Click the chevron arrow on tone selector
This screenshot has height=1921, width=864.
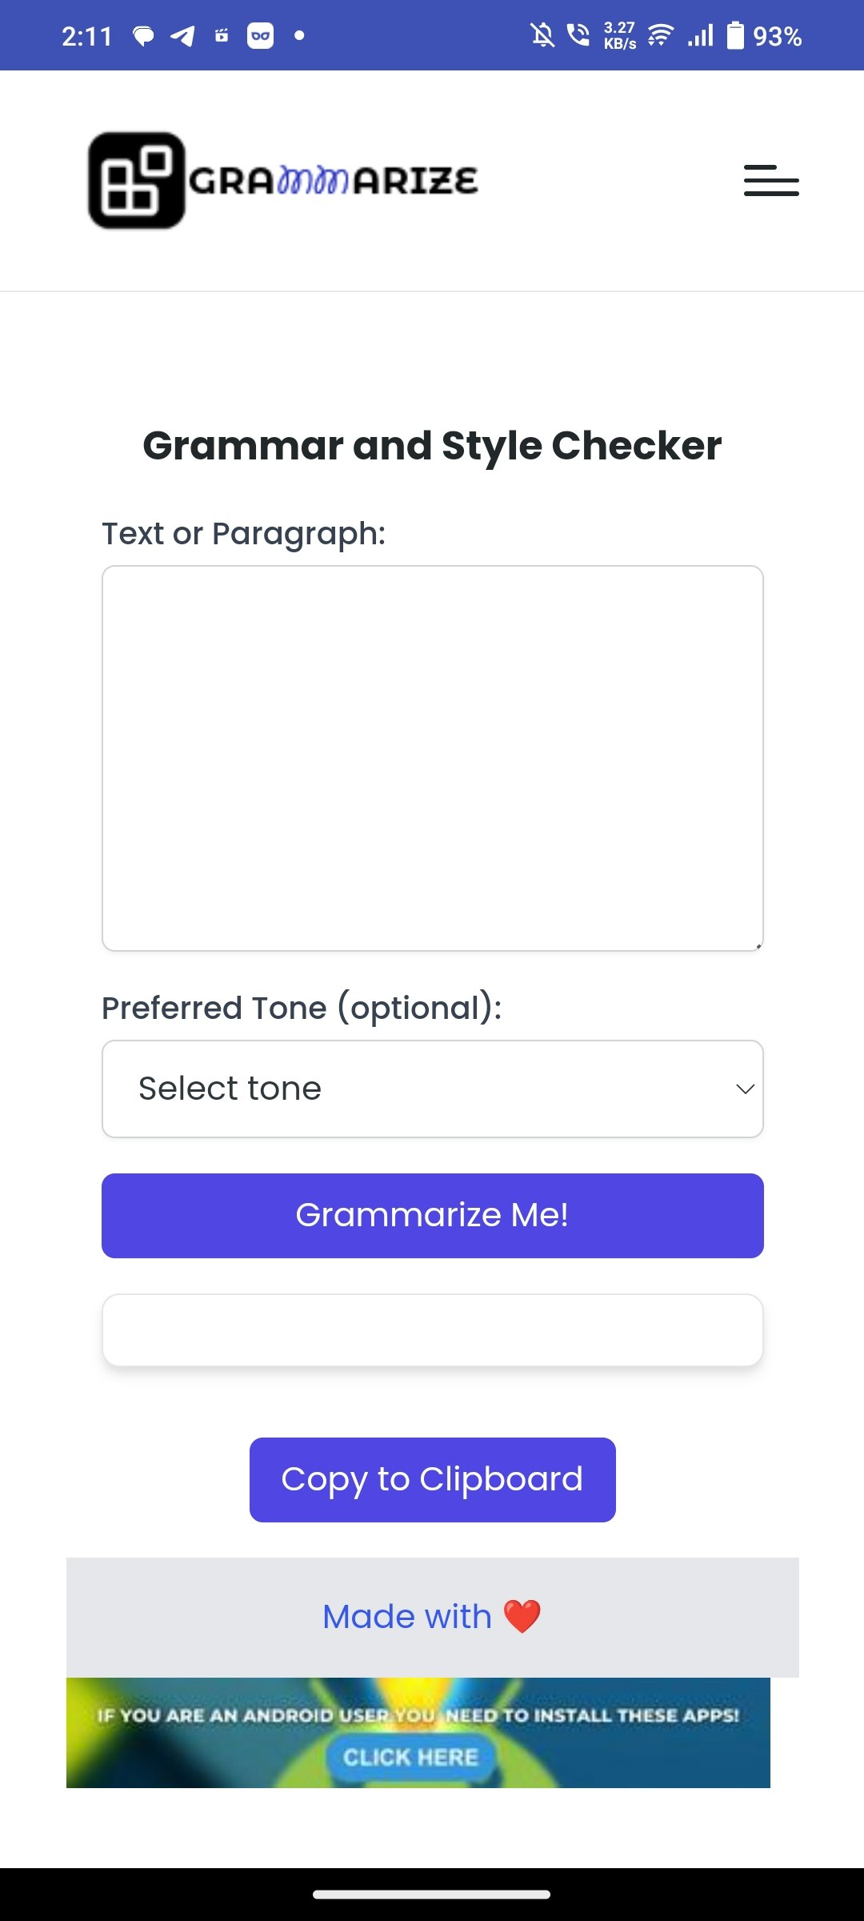pyautogui.click(x=746, y=1089)
